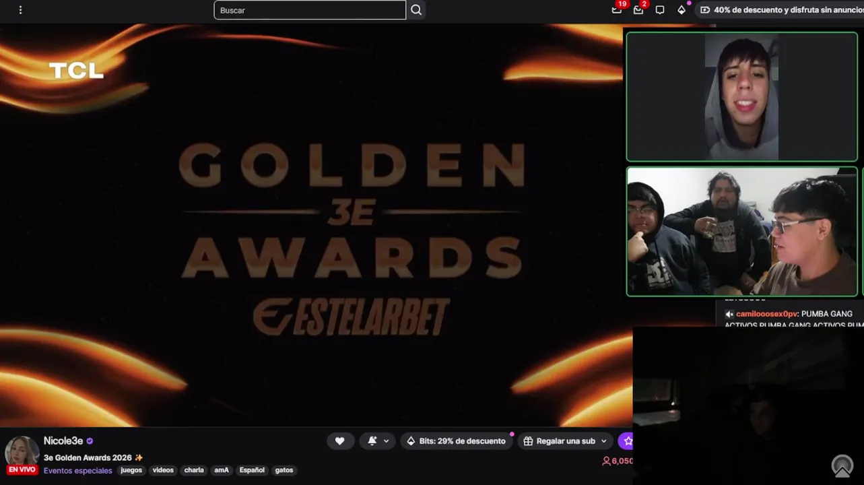Image resolution: width=864 pixels, height=485 pixels.
Task: Click the verified badge next to Nicole3e
Action: point(90,441)
